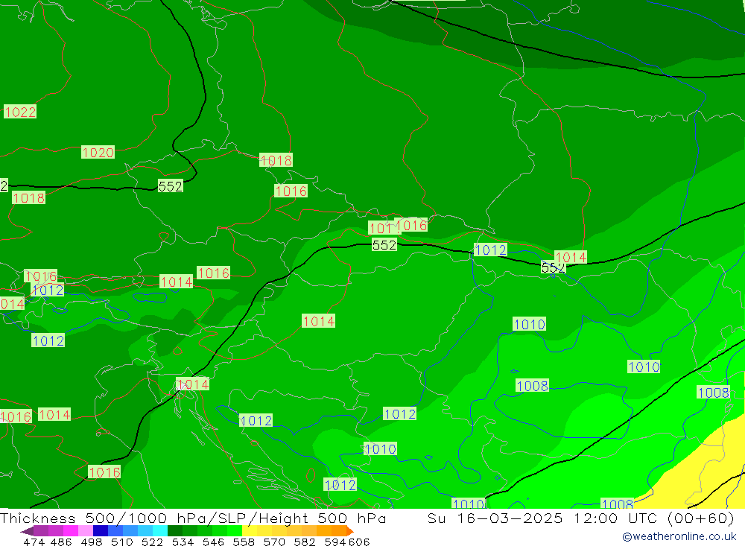Screen dimensions: 745x546
Task: Click the 510 legend value
Action: point(122,542)
